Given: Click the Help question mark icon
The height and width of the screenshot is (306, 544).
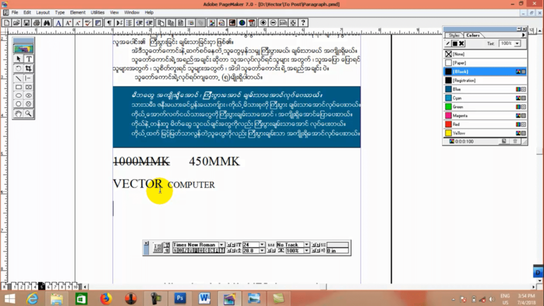Looking at the screenshot, I should pos(303,23).
